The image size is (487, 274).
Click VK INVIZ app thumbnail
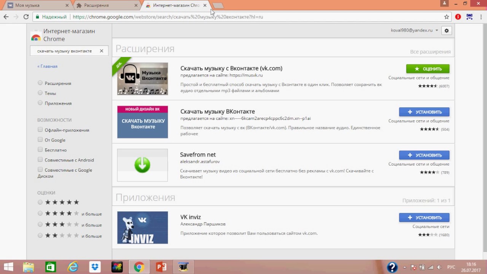(142, 228)
